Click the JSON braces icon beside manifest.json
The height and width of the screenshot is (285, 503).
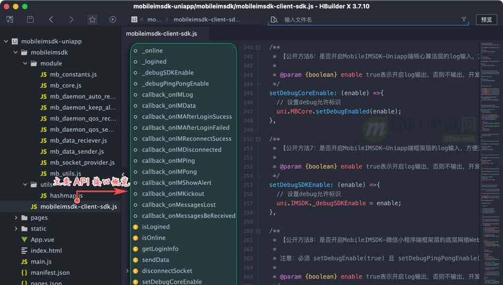tap(24, 273)
